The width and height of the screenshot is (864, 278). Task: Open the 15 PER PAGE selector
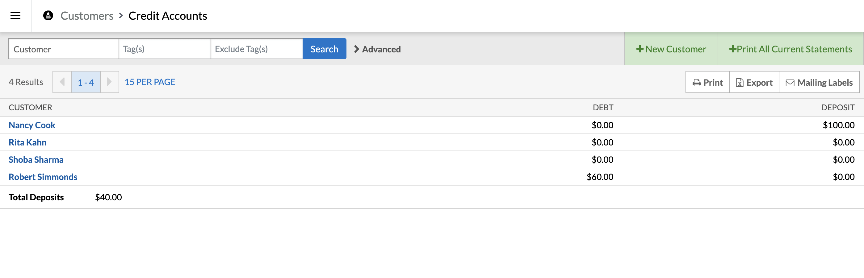coord(149,82)
